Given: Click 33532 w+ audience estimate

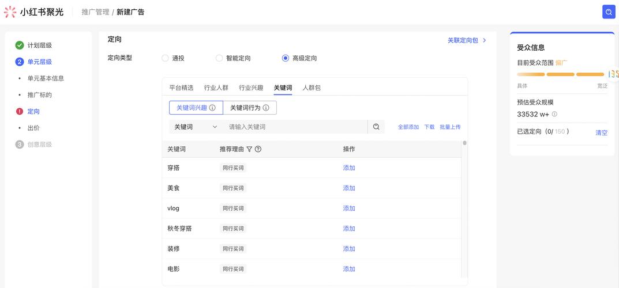Looking at the screenshot, I should 533,114.
